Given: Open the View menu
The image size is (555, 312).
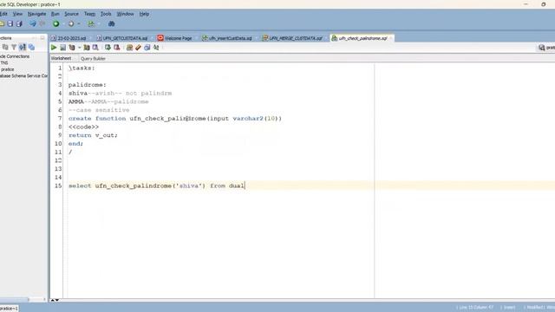Looking at the screenshot, I should [17, 14].
